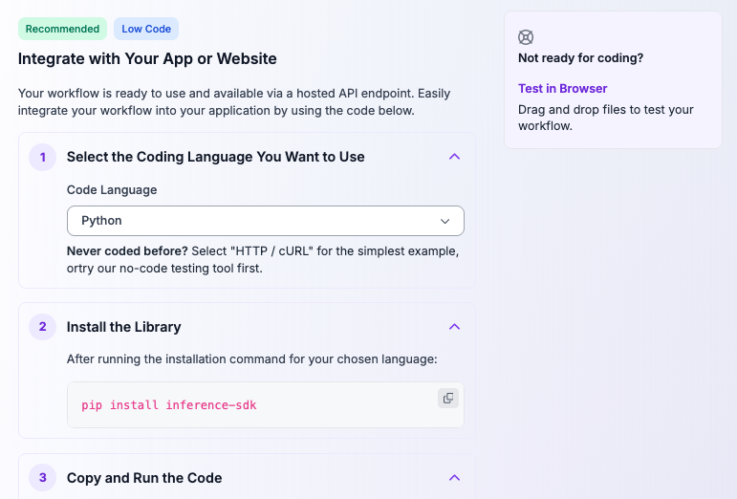
Task: Open the Test in Browser link
Action: pyautogui.click(x=562, y=88)
